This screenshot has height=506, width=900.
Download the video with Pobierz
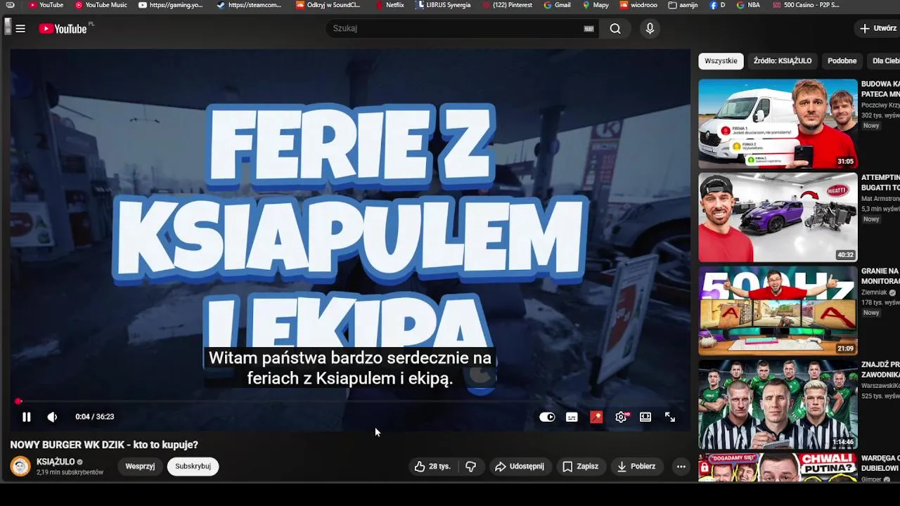click(x=636, y=466)
